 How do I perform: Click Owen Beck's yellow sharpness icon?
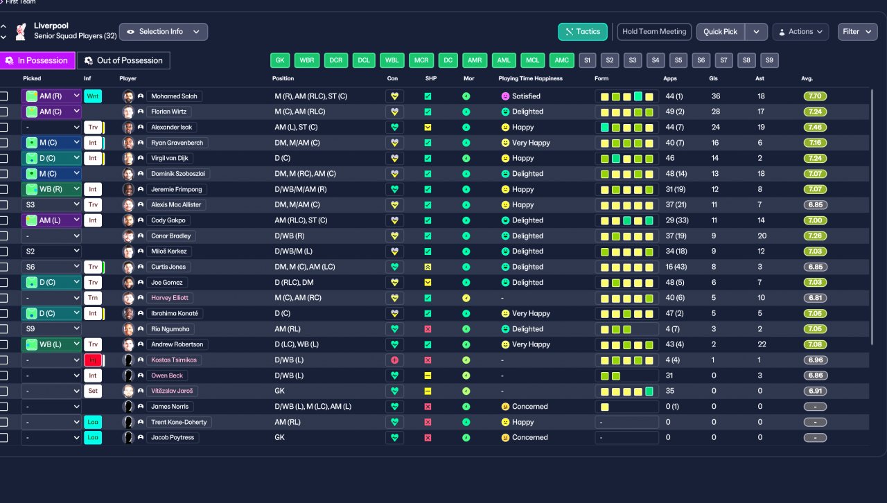pos(428,376)
